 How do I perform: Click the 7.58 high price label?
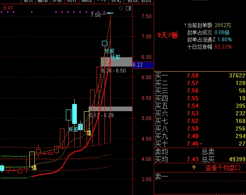(96, 15)
